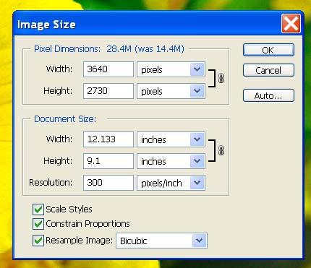The image size is (311, 268).
Task: Open the Bicubic resample method dropdown
Action: [x=161, y=241]
